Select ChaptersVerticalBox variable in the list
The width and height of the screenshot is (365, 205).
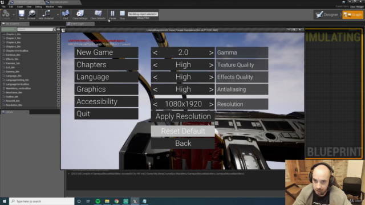pyautogui.click(x=17, y=51)
